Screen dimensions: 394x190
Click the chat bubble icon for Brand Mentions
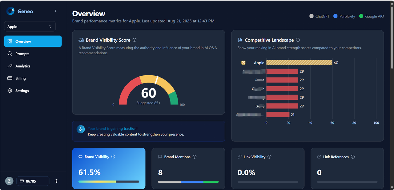point(160,157)
